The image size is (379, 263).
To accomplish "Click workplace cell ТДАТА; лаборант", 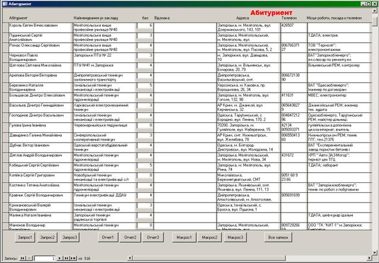I will click(339, 167).
